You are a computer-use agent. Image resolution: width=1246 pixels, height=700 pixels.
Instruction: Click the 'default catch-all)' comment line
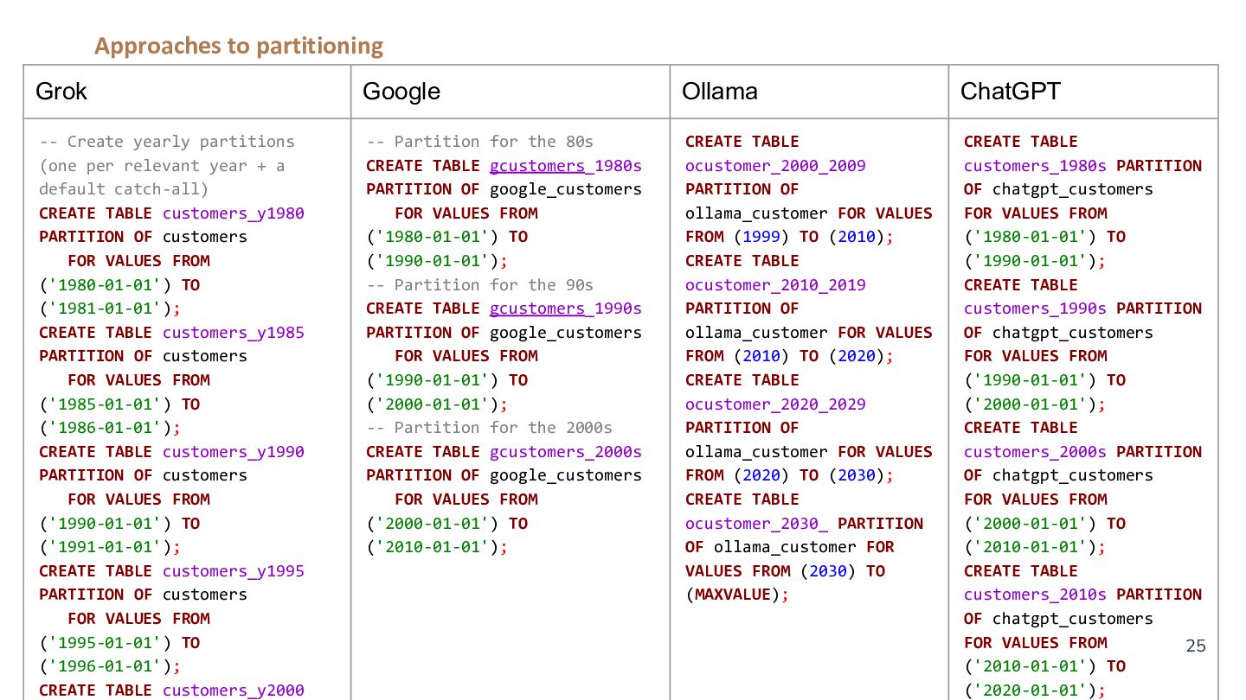pos(125,189)
